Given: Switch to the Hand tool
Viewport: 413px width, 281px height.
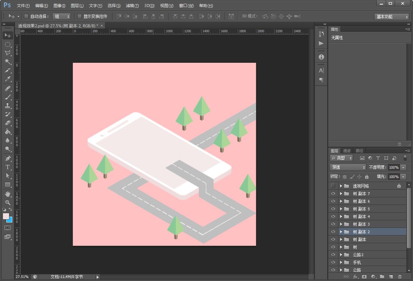Looking at the screenshot, I should (x=8, y=194).
